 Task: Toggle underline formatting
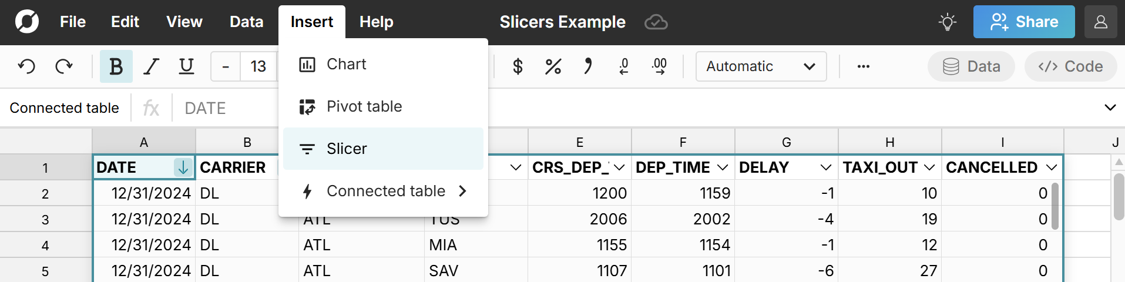tap(186, 66)
